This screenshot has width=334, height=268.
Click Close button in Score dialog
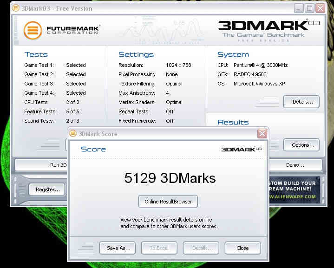[243, 248]
